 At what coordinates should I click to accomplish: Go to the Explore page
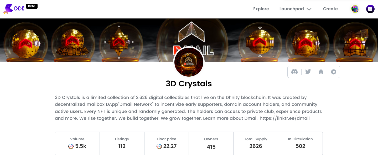click(261, 9)
